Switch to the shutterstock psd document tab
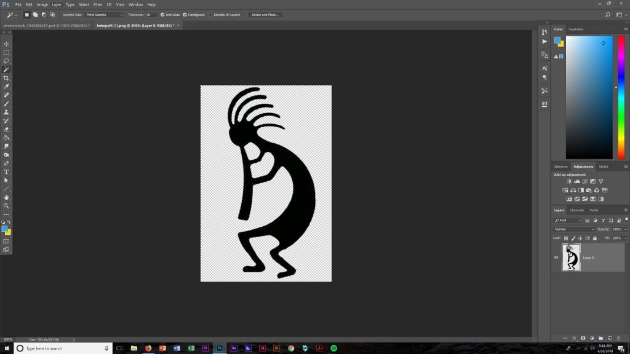The height and width of the screenshot is (354, 630). (45, 25)
